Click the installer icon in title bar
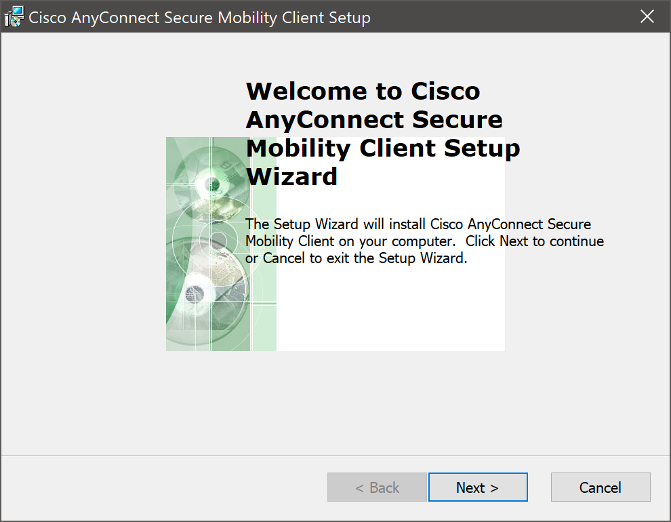 click(14, 17)
